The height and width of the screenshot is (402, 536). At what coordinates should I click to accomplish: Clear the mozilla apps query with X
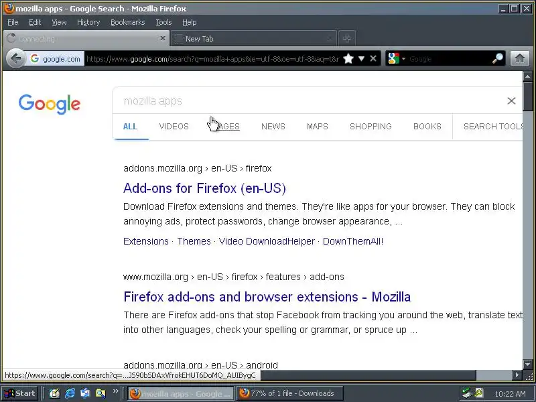(x=511, y=101)
